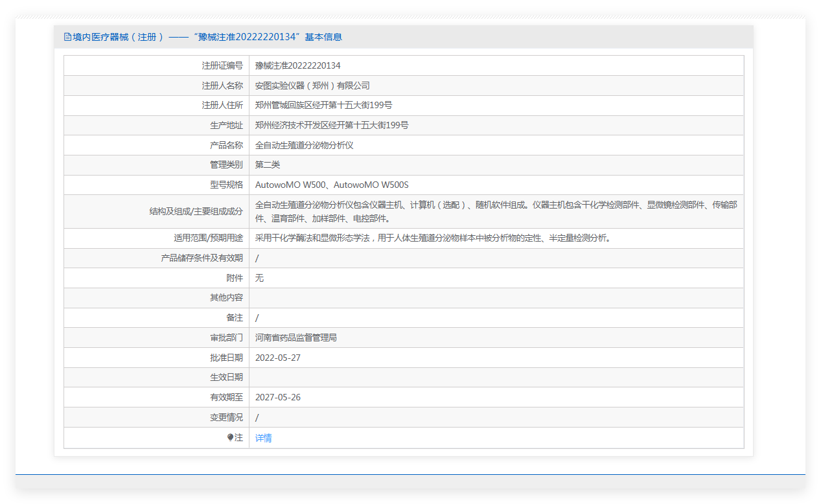The image size is (821, 504).
Task: Select intended use text 采用干化学酶法和显微形态学法
Action: [433, 238]
